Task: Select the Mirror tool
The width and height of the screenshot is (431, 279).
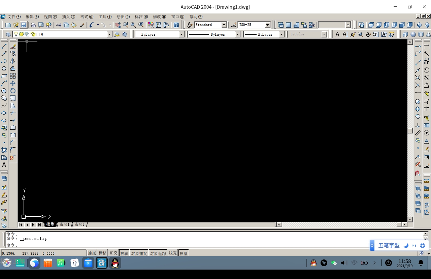Action: pyautogui.click(x=13, y=61)
